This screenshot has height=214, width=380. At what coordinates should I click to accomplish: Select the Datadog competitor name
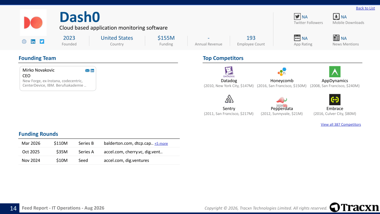tap(229, 81)
